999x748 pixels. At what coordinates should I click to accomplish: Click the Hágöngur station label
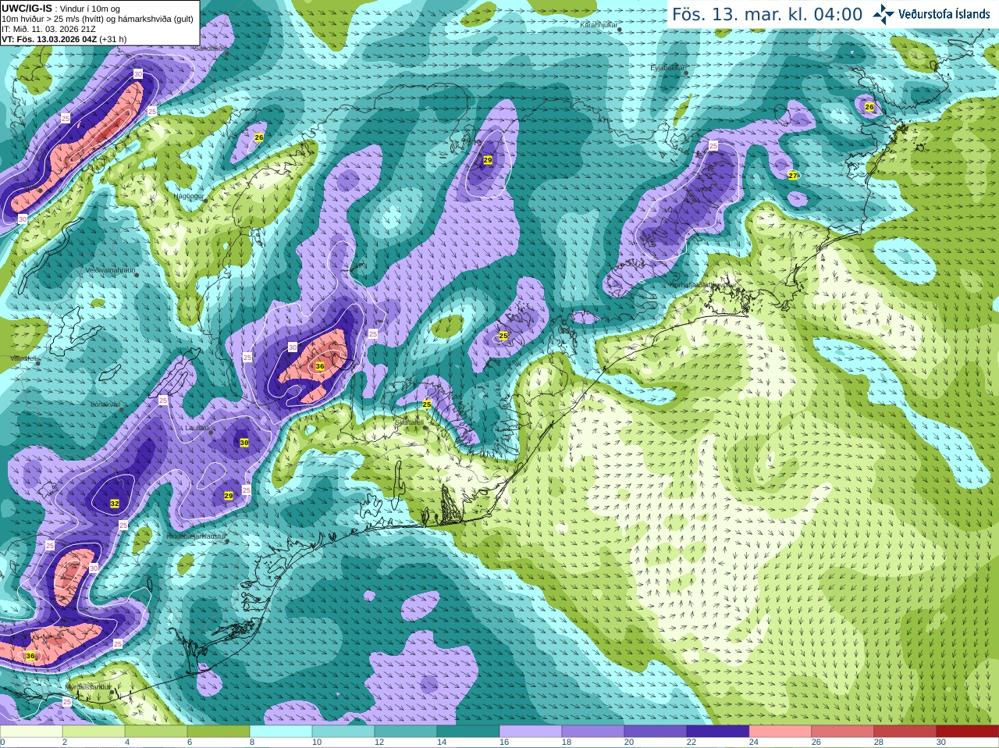point(188,196)
